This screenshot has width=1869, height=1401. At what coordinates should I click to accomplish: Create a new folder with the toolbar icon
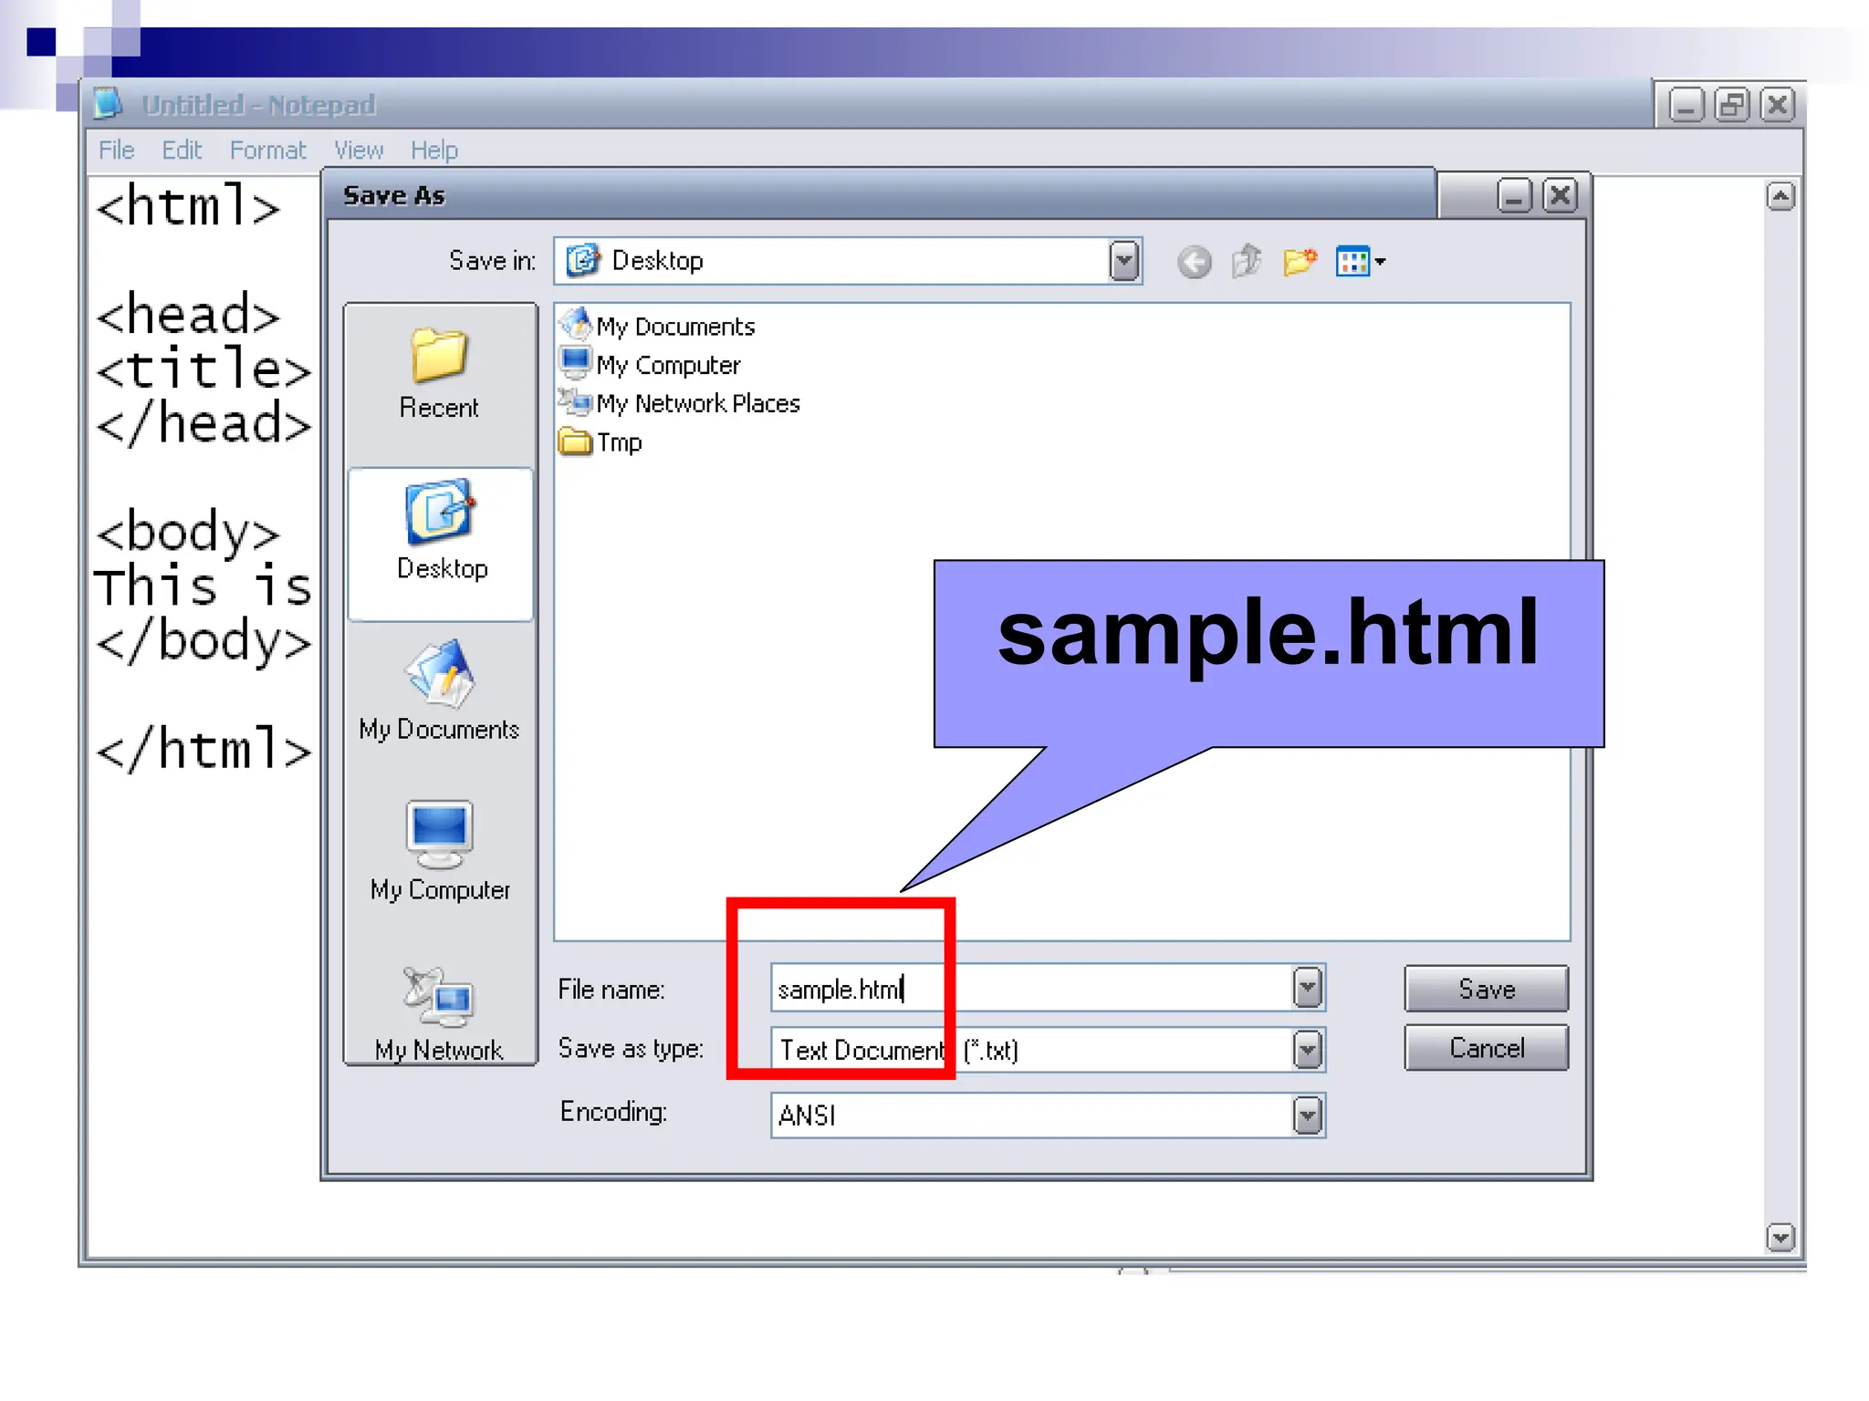coord(1300,262)
